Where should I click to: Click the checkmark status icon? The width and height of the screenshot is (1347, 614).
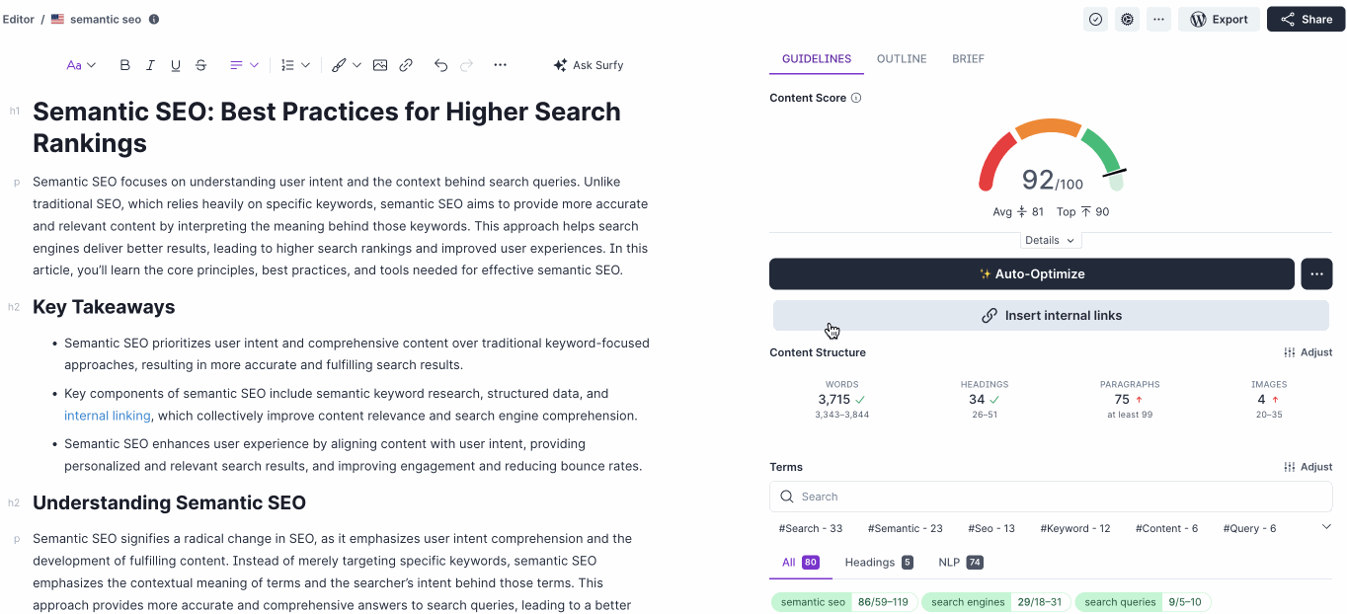click(x=1095, y=19)
